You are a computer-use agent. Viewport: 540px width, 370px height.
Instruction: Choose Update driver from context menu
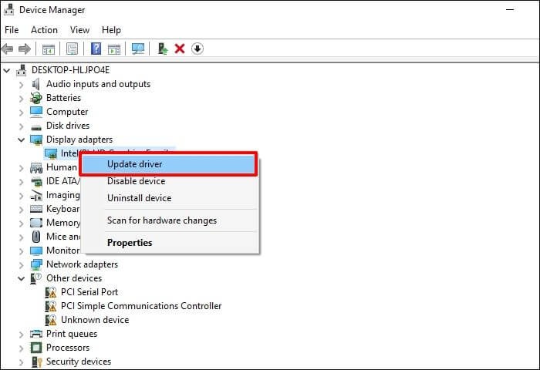coord(168,164)
